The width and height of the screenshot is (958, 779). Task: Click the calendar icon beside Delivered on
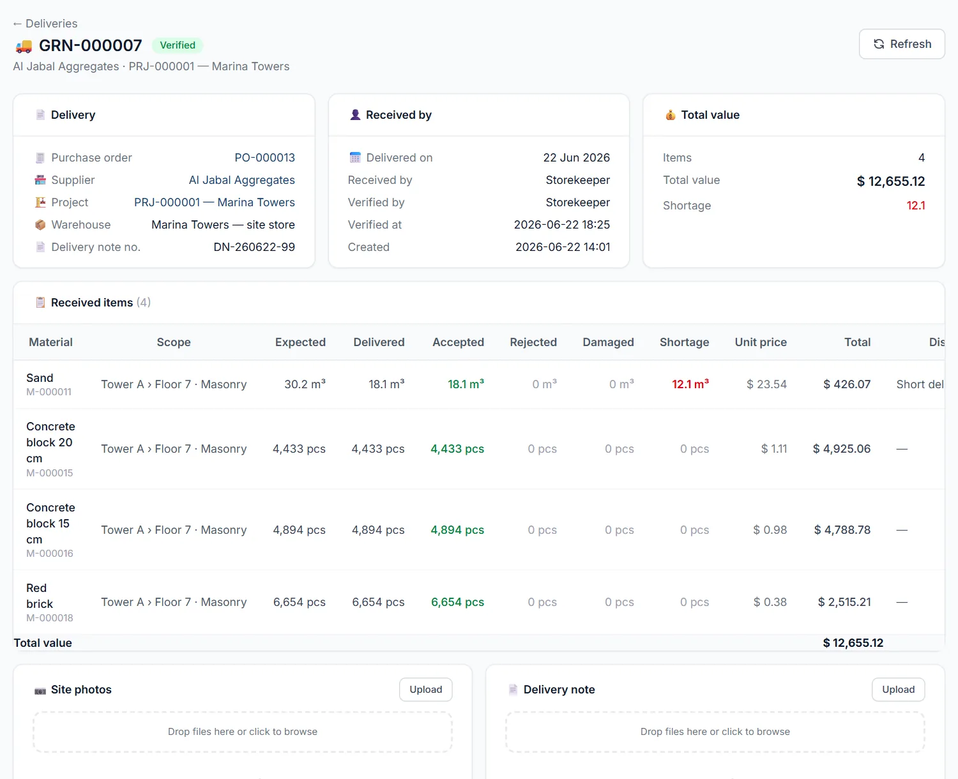(x=355, y=158)
